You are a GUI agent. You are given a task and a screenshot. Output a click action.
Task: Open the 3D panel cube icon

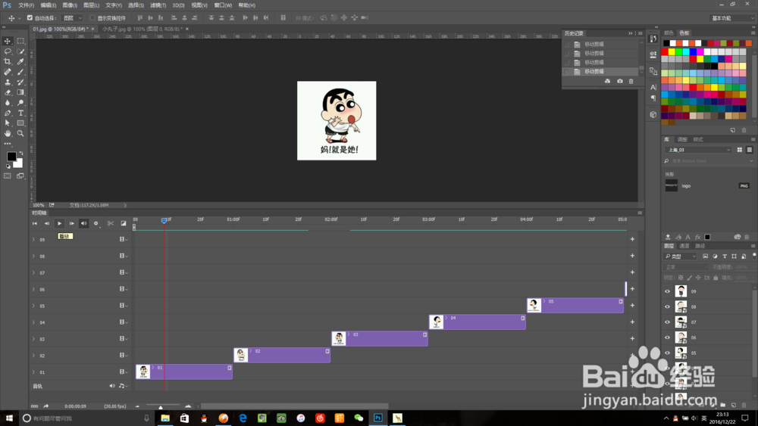pos(653,114)
